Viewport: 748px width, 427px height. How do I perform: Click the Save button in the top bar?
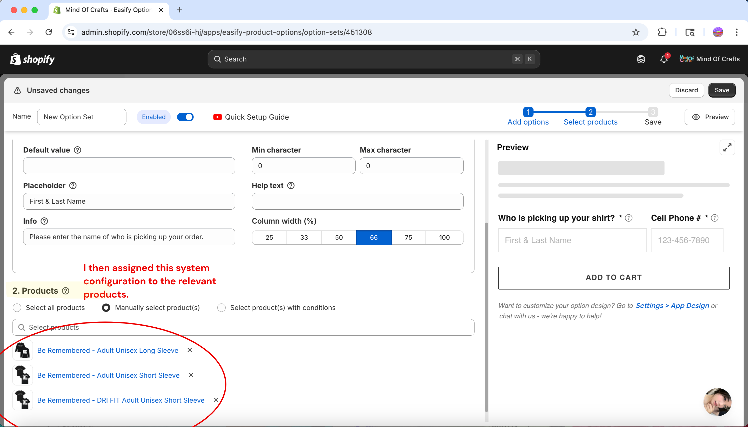[x=722, y=90]
